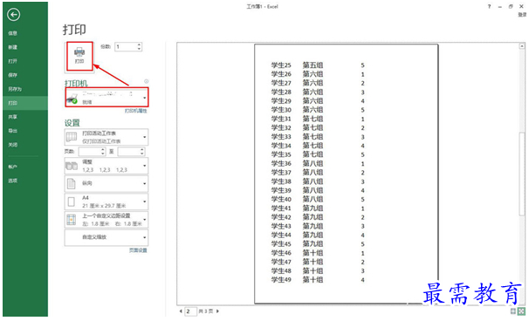Click 学生49 in the preview
The image size is (529, 321).
pos(281,279)
